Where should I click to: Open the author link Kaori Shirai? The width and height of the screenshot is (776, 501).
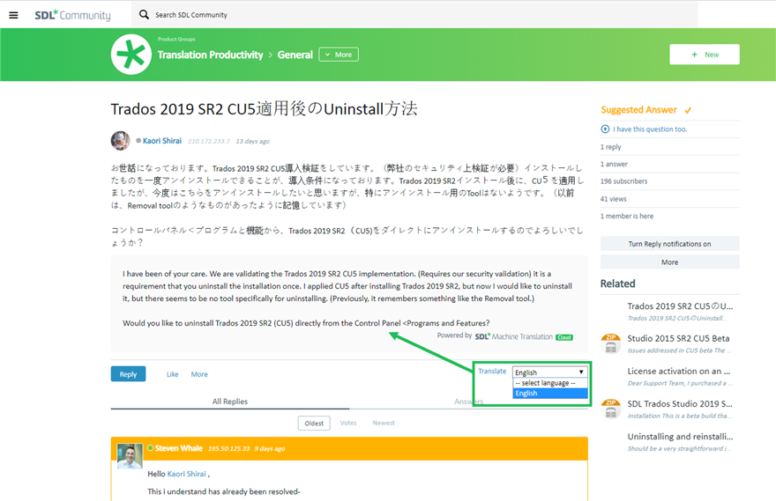162,141
